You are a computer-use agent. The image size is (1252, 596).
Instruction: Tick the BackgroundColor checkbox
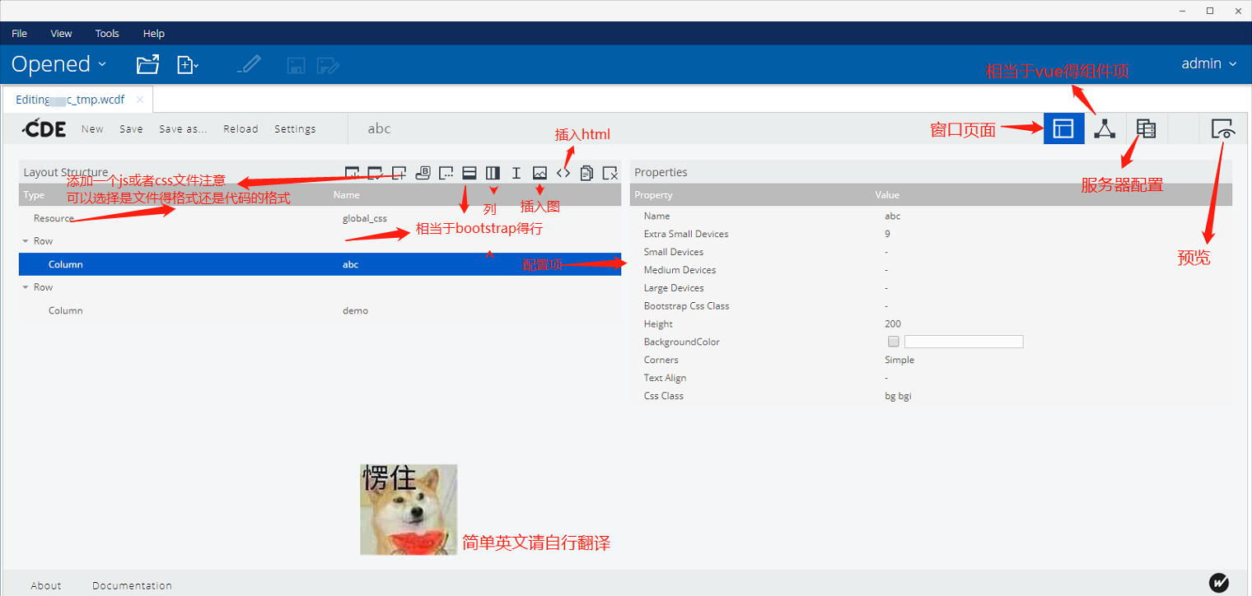coord(894,342)
